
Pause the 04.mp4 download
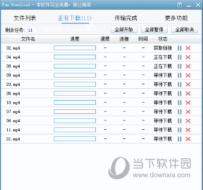click(179, 57)
